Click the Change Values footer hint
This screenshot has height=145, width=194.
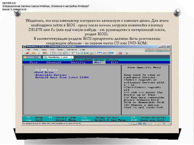pyautogui.click(x=106, y=118)
